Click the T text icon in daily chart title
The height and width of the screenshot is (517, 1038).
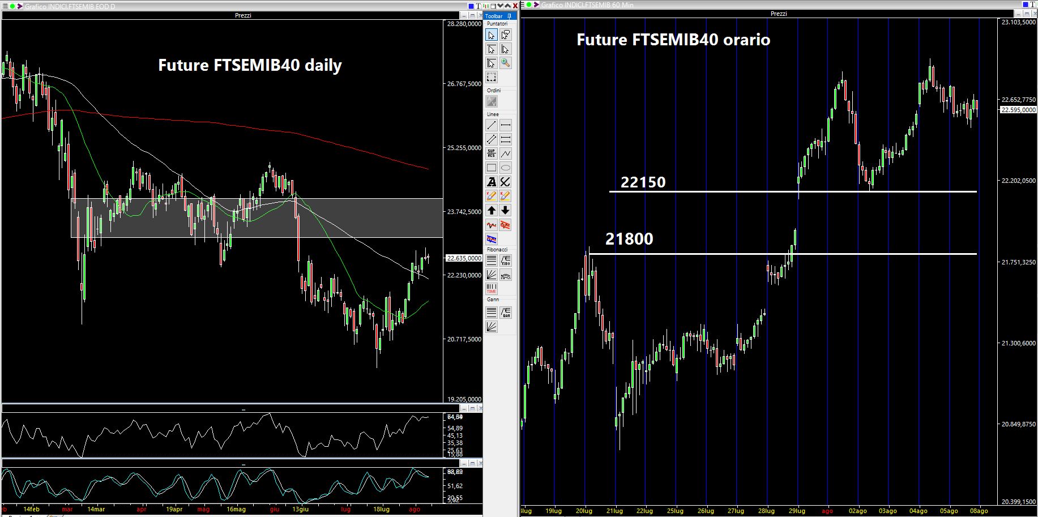pos(478,6)
